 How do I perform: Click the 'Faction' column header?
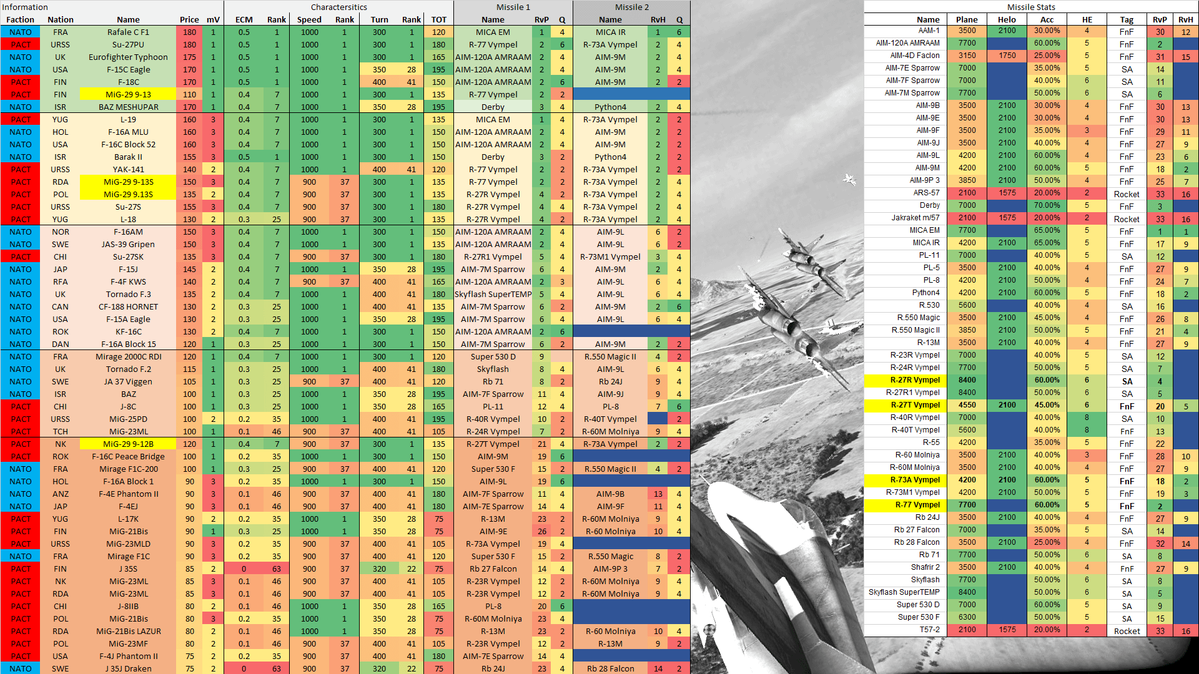(x=21, y=19)
